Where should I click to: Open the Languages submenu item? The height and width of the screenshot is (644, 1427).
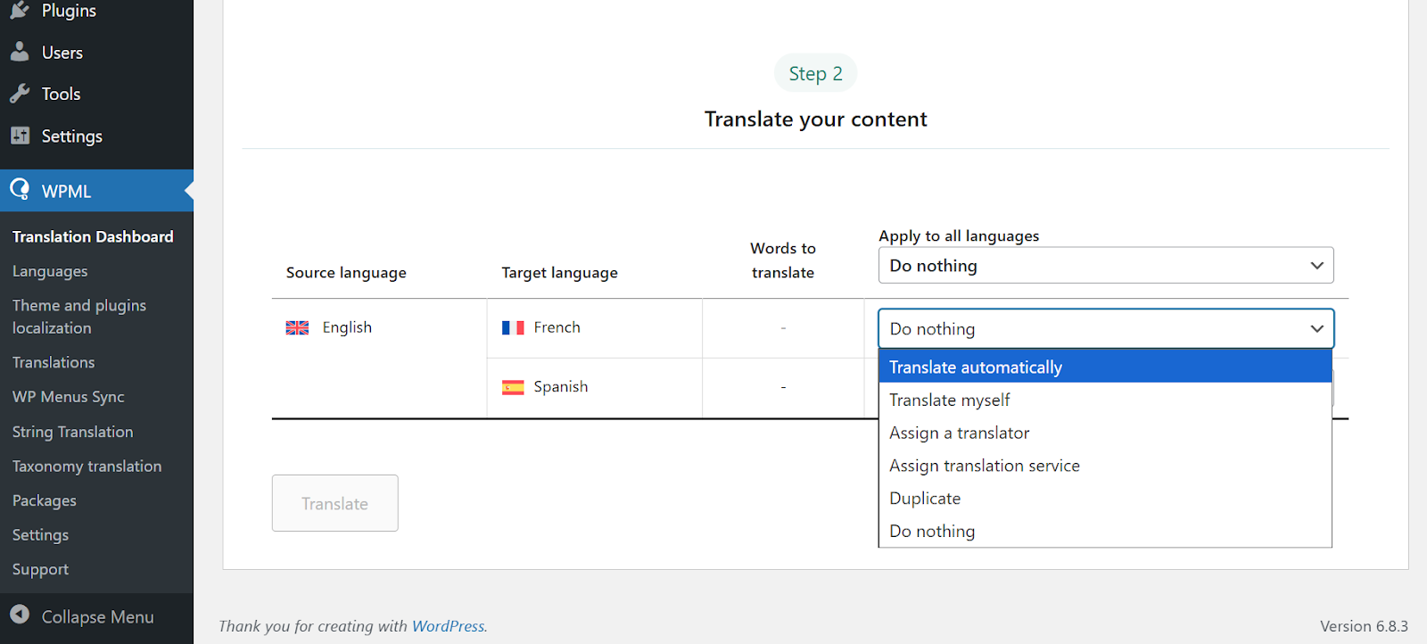pyautogui.click(x=50, y=271)
